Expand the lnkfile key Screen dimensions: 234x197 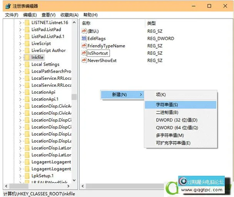click(20, 57)
